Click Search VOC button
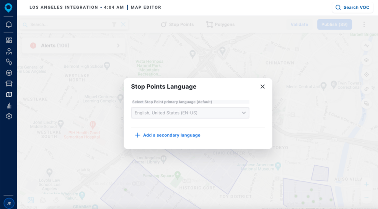Viewport: 378px width, 209px height. point(352,8)
